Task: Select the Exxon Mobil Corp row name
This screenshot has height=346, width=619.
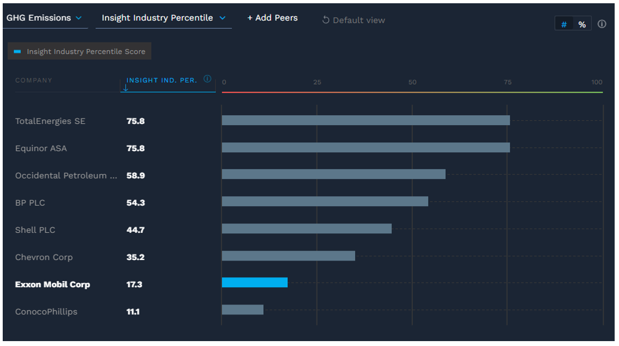Action: 53,285
